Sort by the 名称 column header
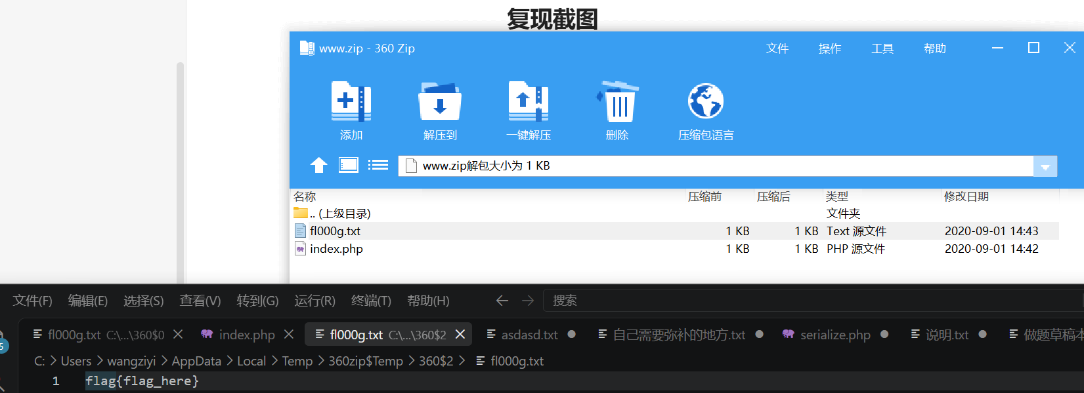This screenshot has width=1084, height=393. click(305, 196)
